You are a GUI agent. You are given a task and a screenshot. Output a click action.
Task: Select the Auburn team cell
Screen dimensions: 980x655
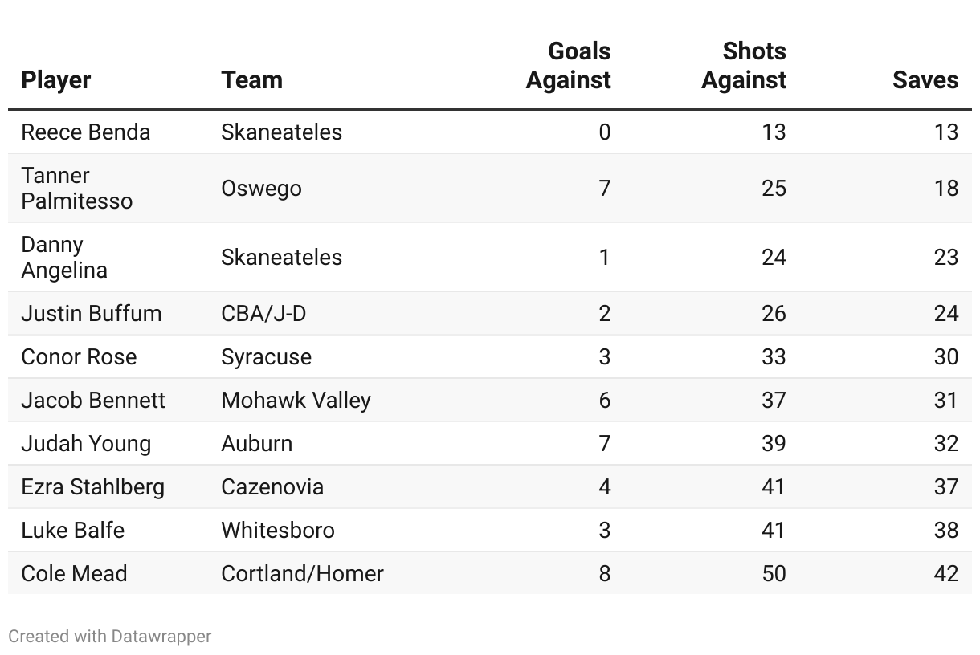[x=256, y=443]
